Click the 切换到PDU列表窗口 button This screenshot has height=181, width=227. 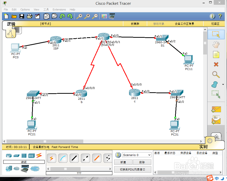point(133,169)
